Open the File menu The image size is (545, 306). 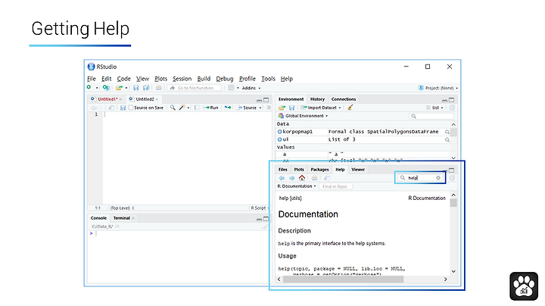[x=92, y=79]
